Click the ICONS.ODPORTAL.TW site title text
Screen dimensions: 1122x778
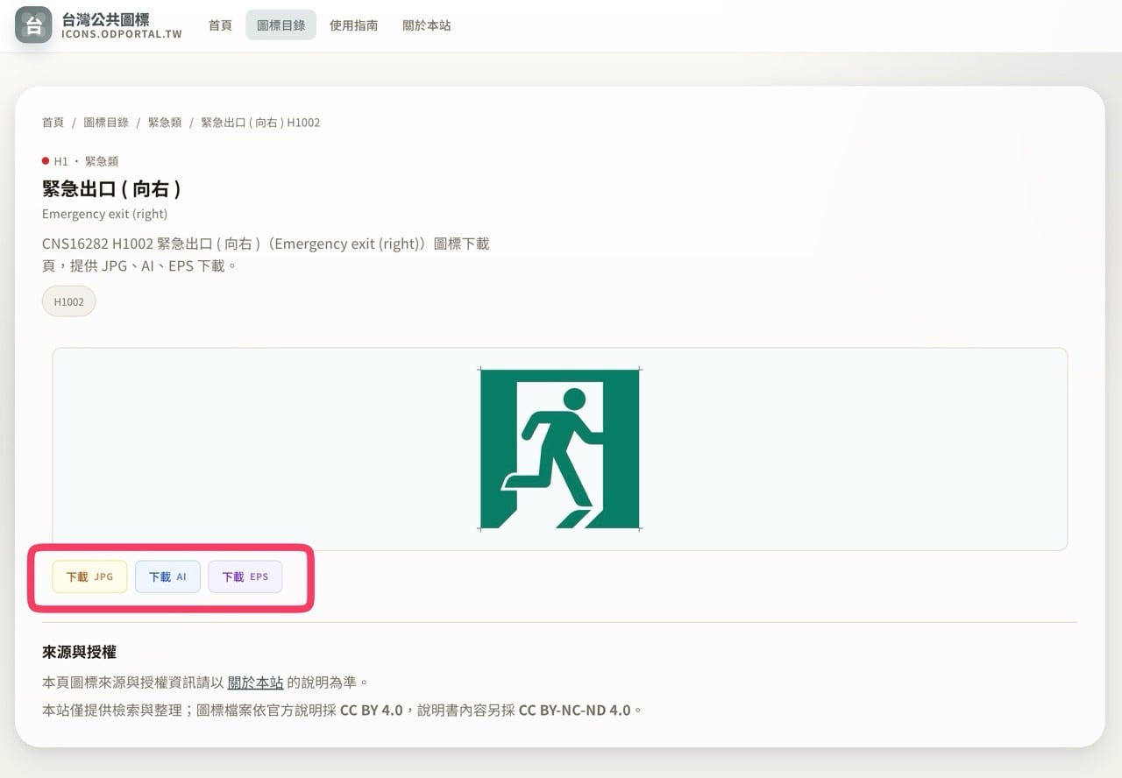(x=123, y=36)
